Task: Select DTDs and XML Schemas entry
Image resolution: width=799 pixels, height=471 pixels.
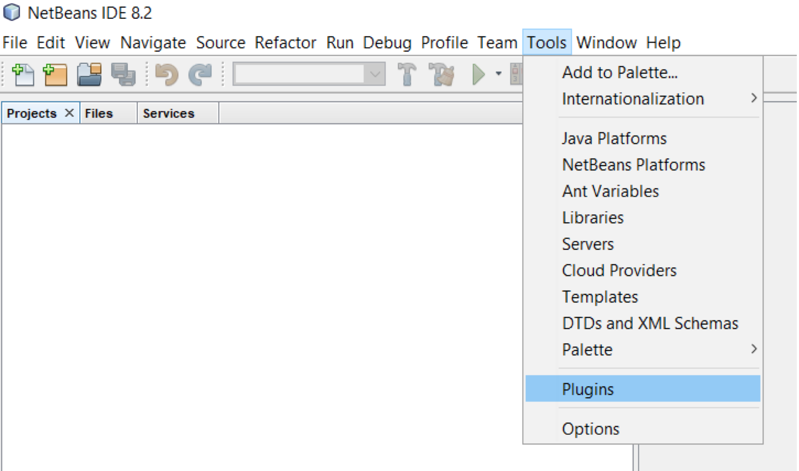Action: click(x=643, y=323)
